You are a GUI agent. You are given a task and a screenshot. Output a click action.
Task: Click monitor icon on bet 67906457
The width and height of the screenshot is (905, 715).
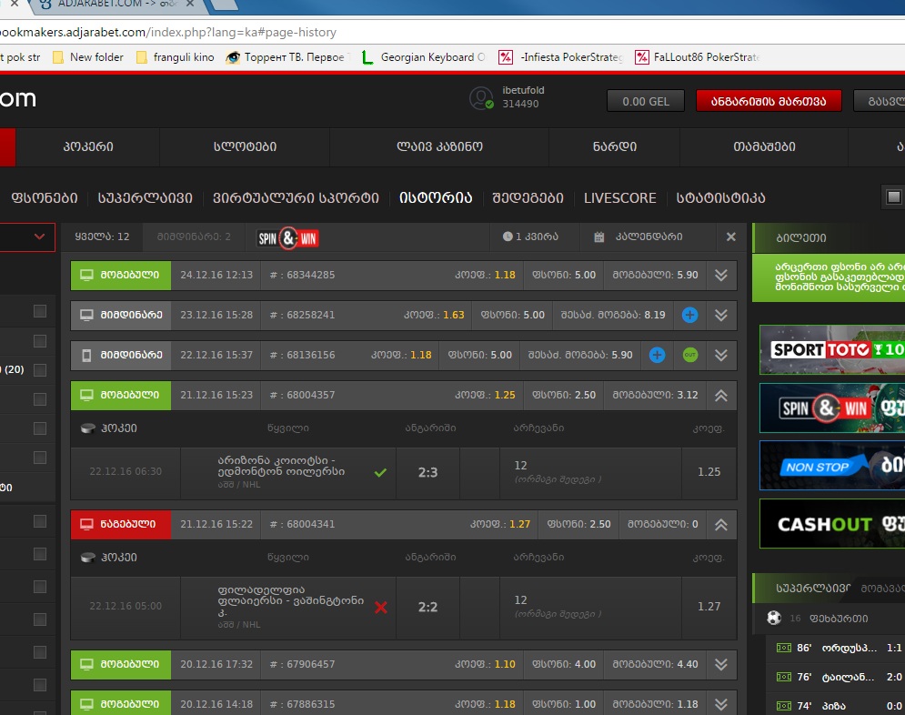(86, 664)
